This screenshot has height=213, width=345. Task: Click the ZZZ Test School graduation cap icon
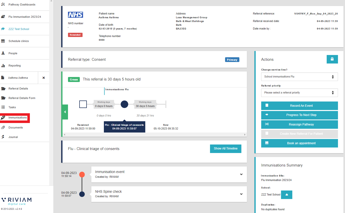[3, 29]
